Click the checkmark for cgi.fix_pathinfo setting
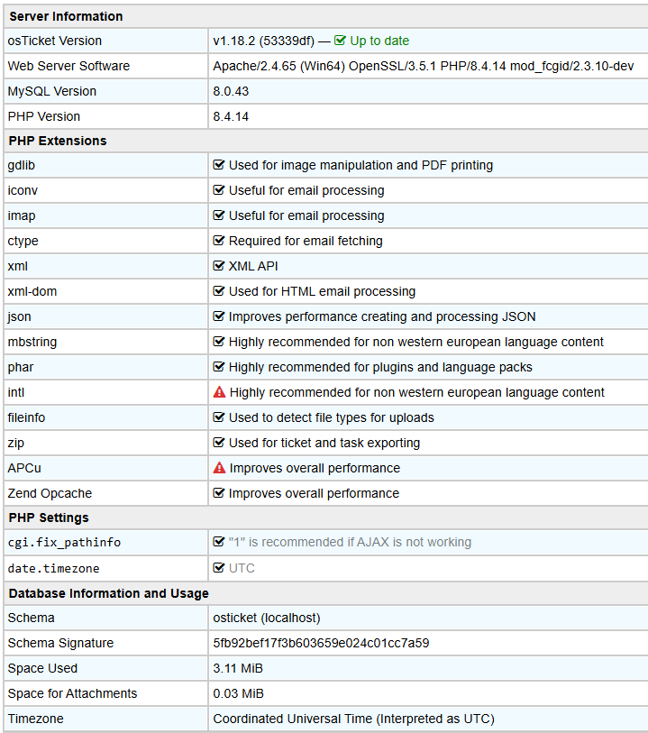 (x=219, y=542)
